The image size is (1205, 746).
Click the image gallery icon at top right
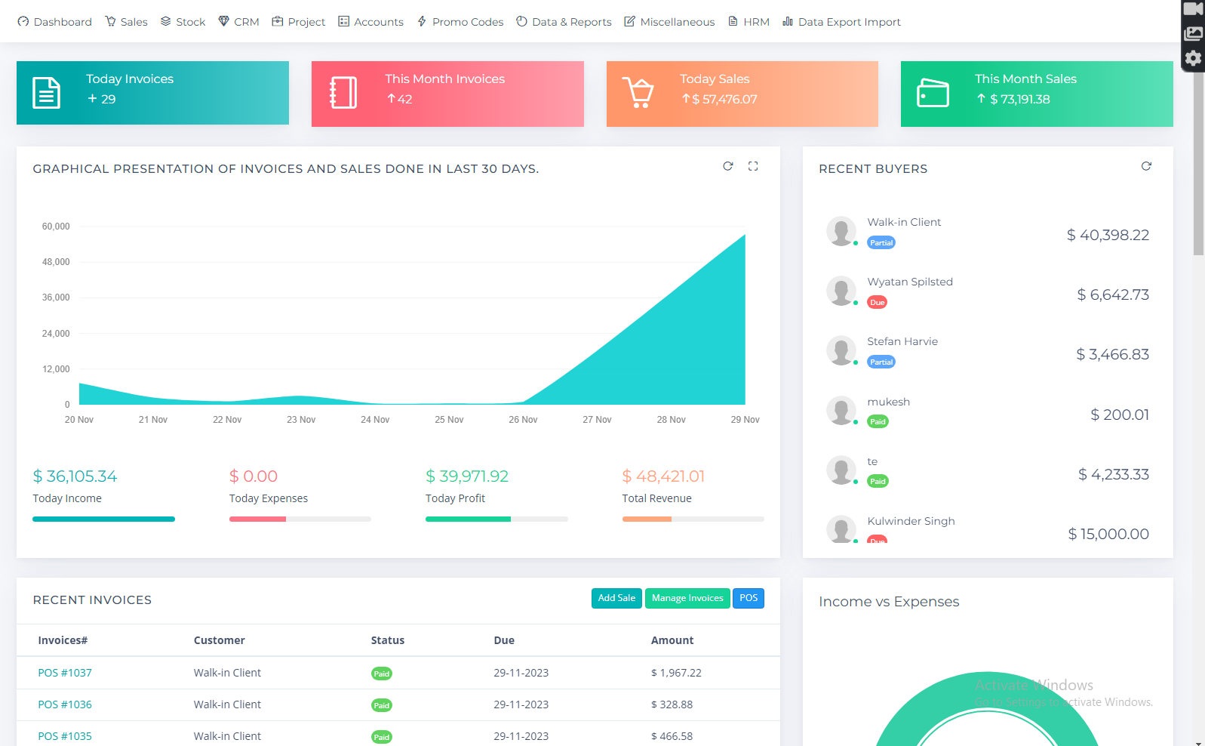tap(1193, 33)
